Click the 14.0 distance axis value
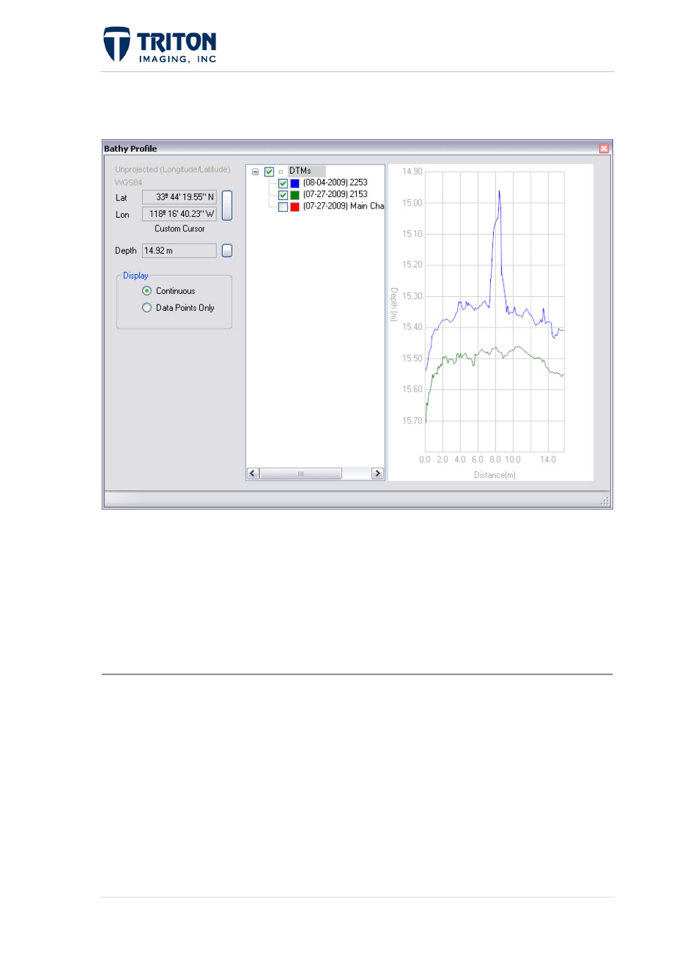Screen dimensions: 674x954 point(548,459)
